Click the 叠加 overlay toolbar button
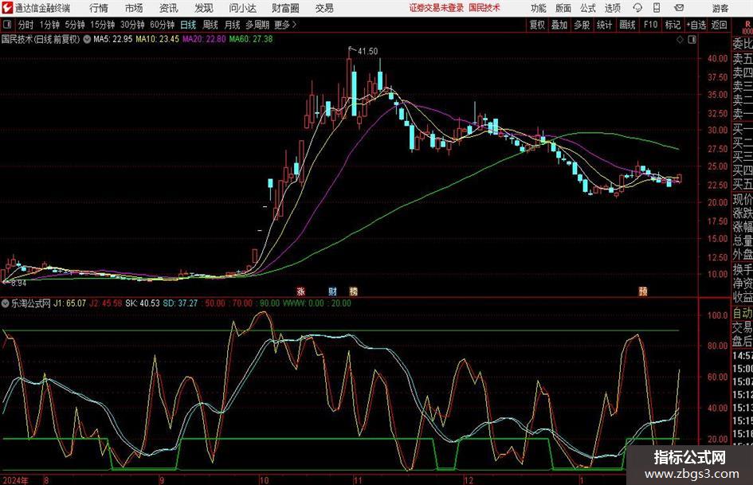Image resolution: width=753 pixels, height=485 pixels. point(559,25)
